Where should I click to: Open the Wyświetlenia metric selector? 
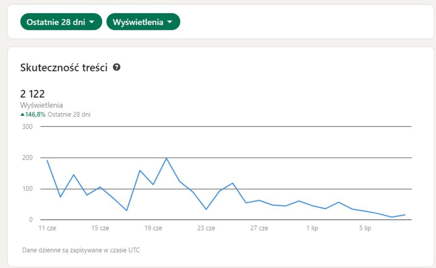(143, 22)
